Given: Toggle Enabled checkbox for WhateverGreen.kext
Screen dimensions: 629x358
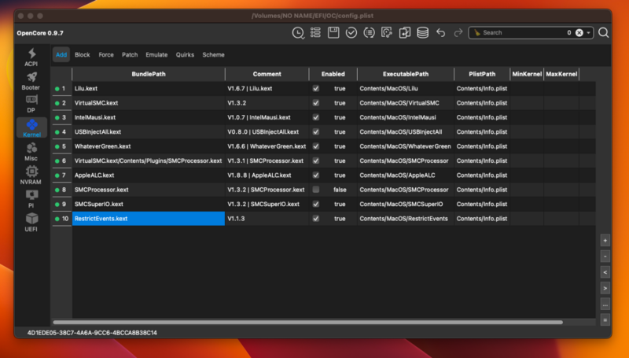Looking at the screenshot, I should (316, 146).
